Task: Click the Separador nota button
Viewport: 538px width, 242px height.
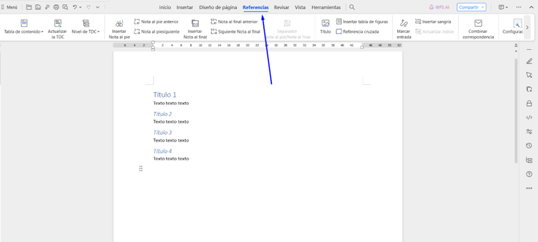Action: [x=288, y=28]
